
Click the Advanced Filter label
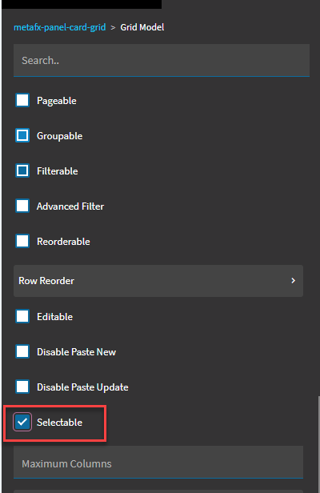coord(70,206)
